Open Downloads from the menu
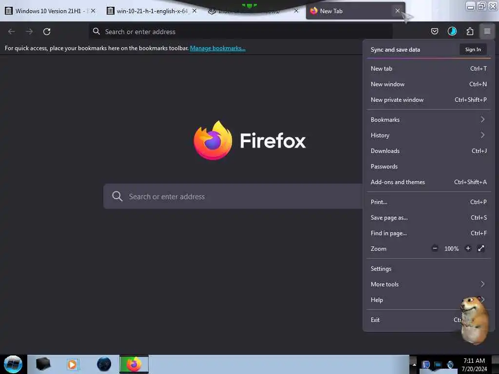Screen dimensions: 499x374 [x=428, y=151]
